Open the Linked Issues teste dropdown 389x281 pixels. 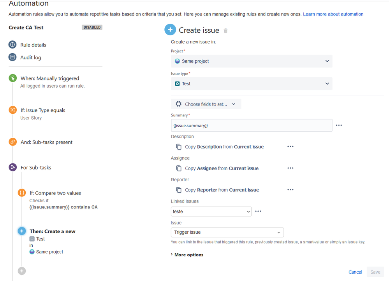tap(211, 212)
